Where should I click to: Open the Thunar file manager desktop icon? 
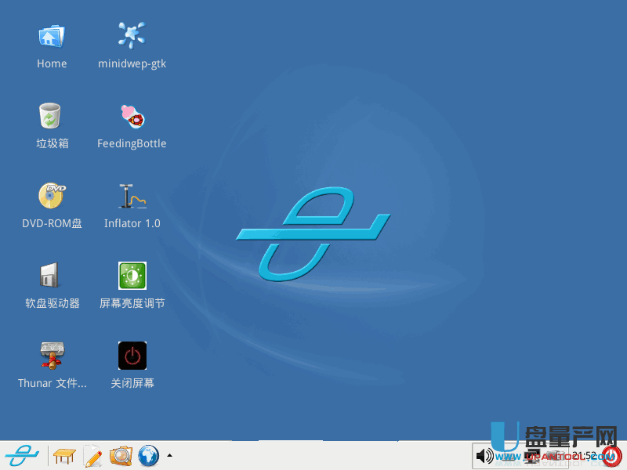click(52, 356)
